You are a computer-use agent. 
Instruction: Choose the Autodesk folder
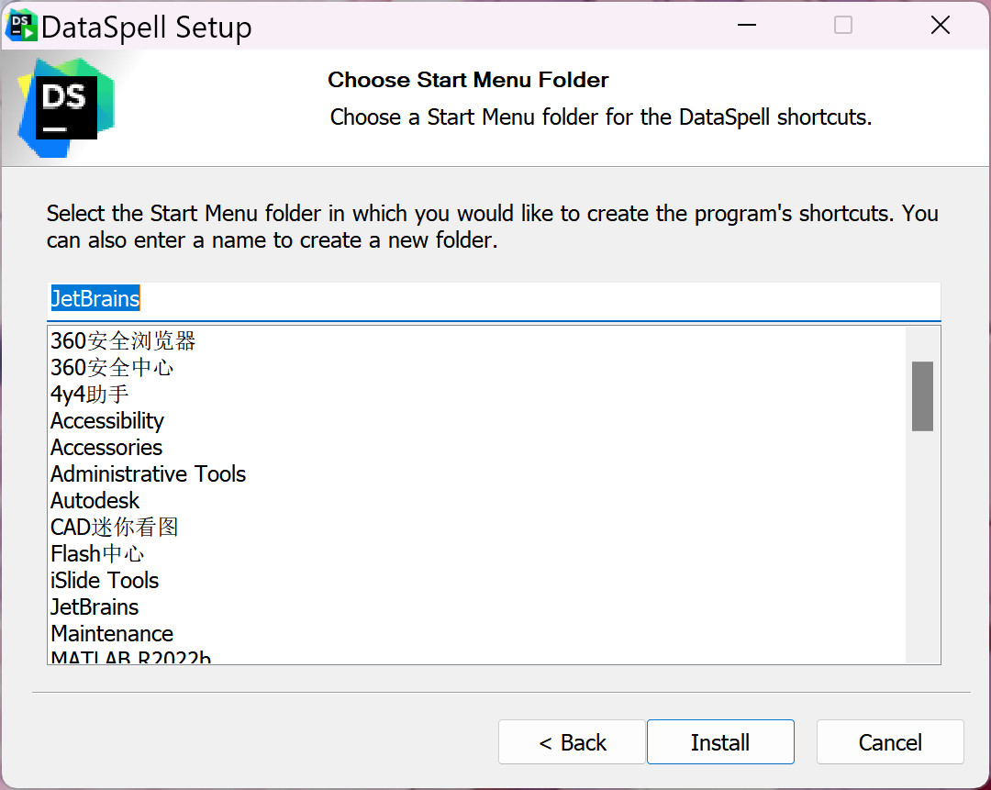pos(95,501)
